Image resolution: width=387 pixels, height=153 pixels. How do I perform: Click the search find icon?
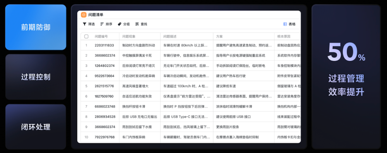pos(137,24)
